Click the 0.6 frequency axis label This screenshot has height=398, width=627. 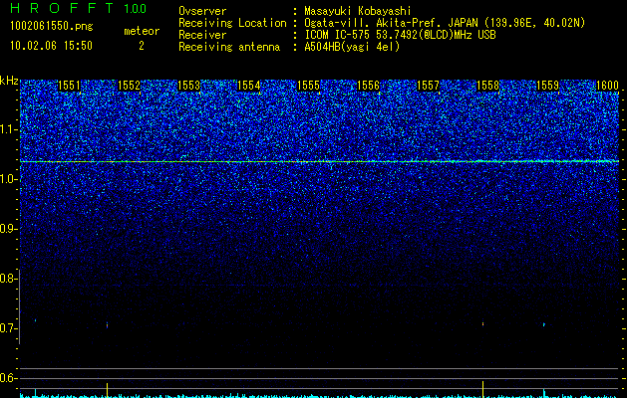pos(7,378)
